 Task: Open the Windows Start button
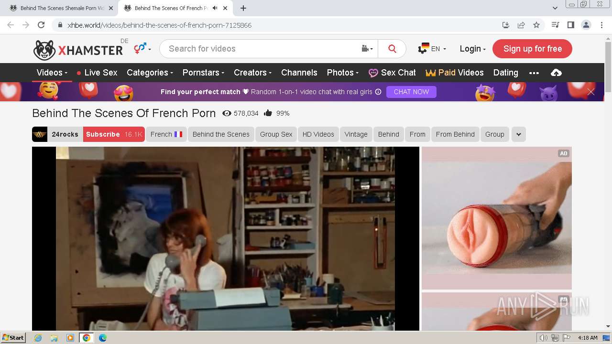click(x=13, y=337)
